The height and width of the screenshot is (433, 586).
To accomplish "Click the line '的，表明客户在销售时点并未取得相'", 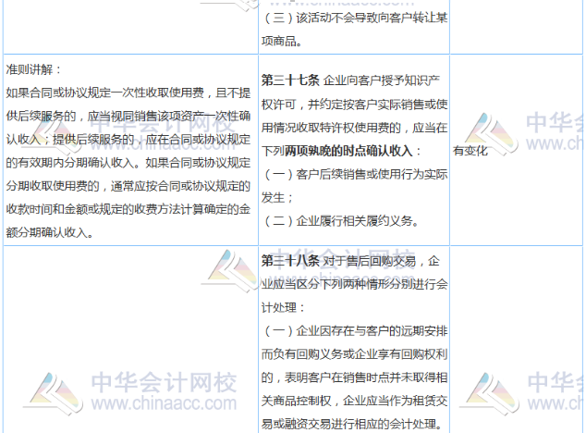I will 355,377.
